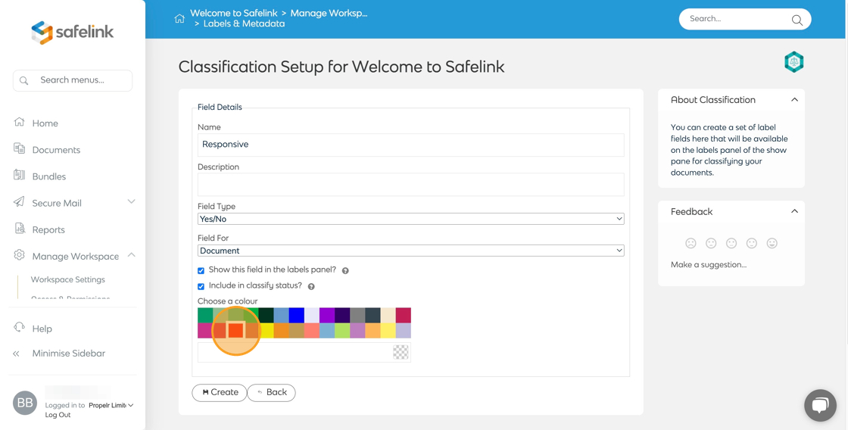Click the search magnifier icon in header
Screen dimensions: 848x430
tap(797, 20)
